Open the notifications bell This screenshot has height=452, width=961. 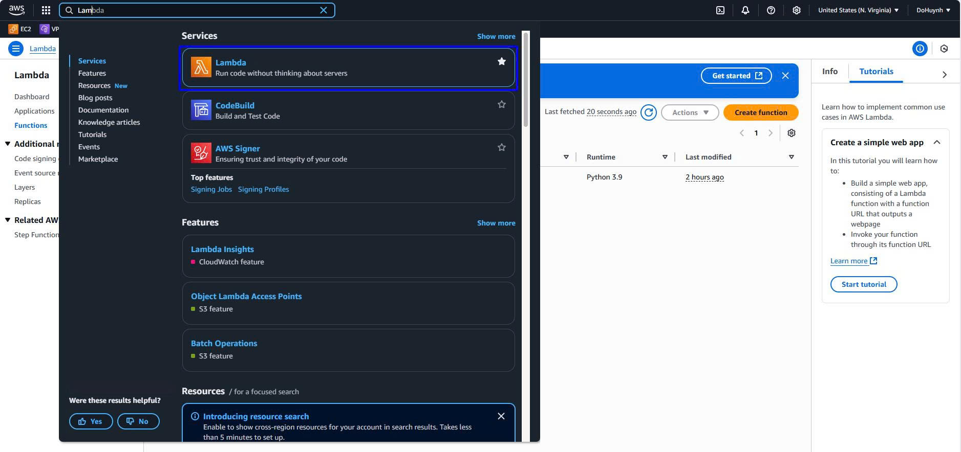coord(745,10)
